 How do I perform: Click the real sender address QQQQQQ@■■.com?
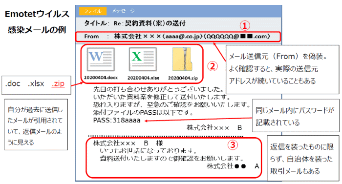(237, 37)
